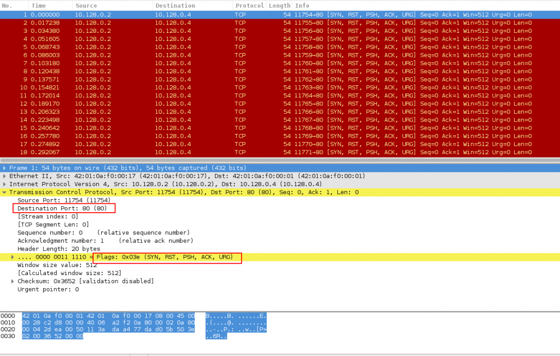Sort packets by the Protocol column
This screenshot has width=560, height=356.
click(x=249, y=5)
